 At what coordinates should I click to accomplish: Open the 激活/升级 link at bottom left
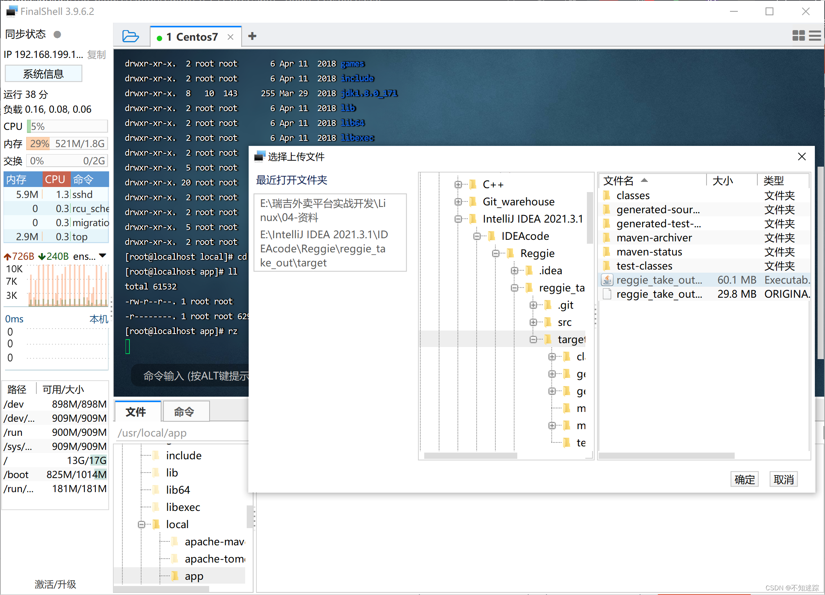(x=55, y=584)
